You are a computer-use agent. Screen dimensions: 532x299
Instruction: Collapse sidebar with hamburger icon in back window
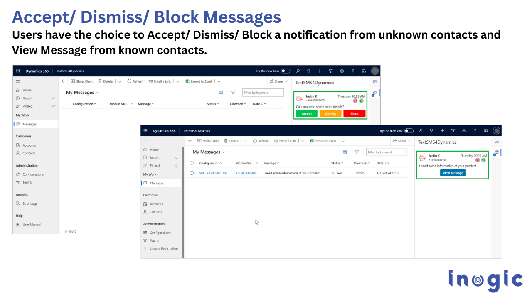click(x=18, y=81)
